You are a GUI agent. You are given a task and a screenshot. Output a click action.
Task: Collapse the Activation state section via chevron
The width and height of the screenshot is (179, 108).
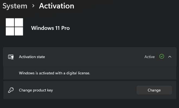(170, 57)
